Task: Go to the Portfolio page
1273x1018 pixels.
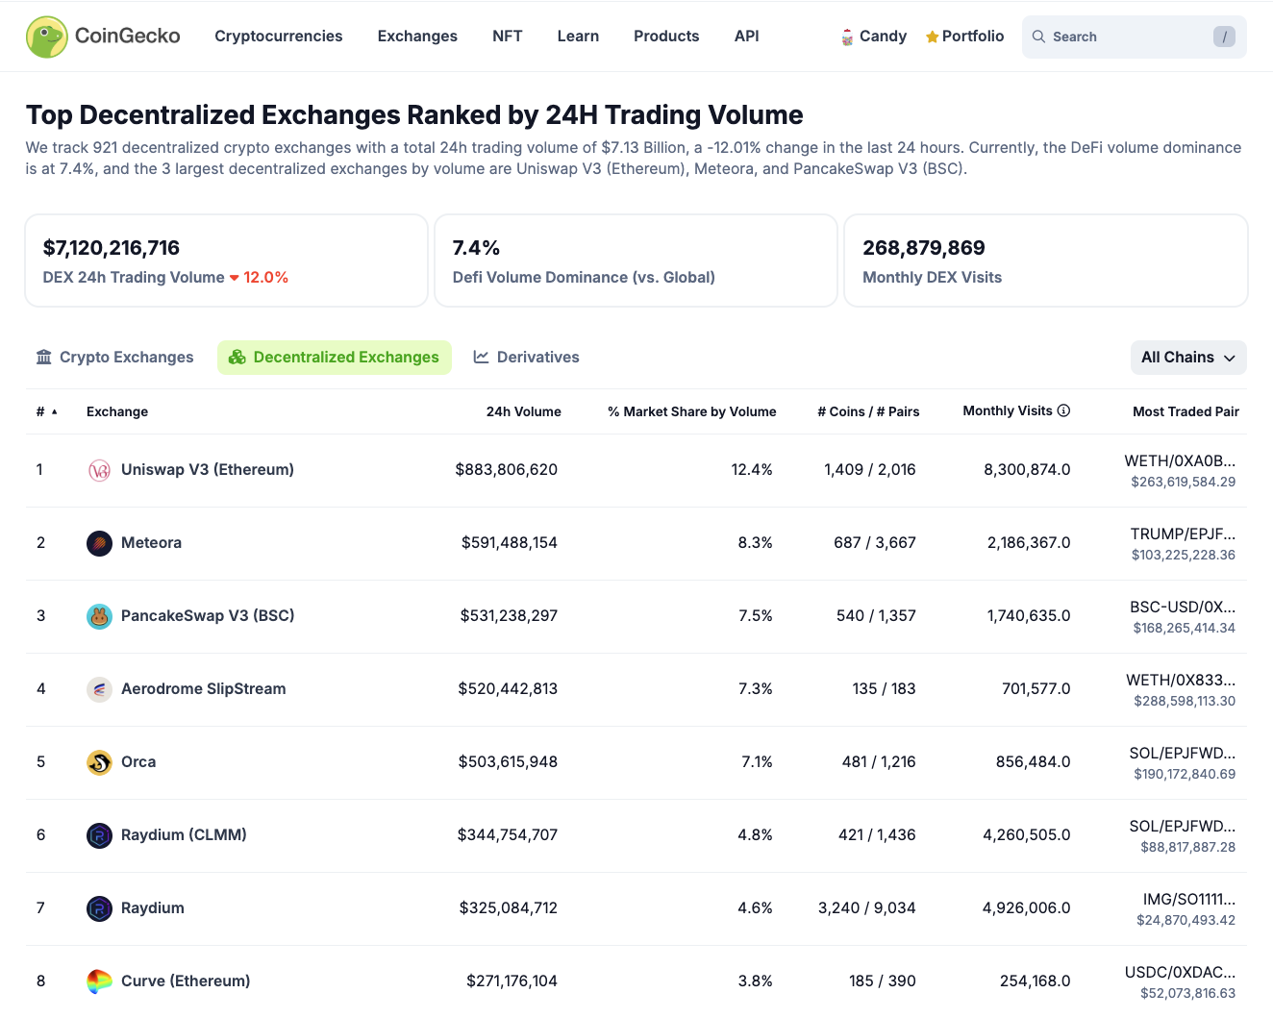Action: [964, 37]
